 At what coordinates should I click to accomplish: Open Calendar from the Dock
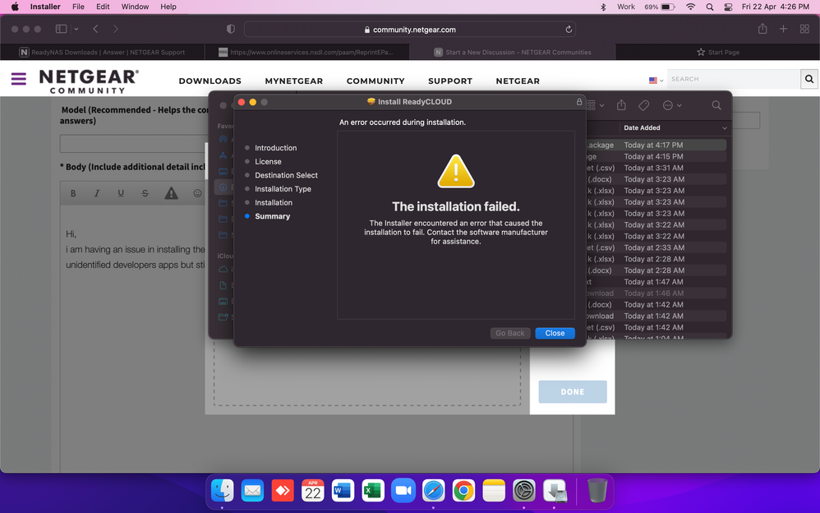point(313,491)
